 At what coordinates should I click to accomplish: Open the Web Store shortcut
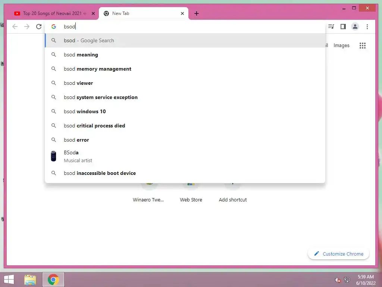tap(191, 193)
